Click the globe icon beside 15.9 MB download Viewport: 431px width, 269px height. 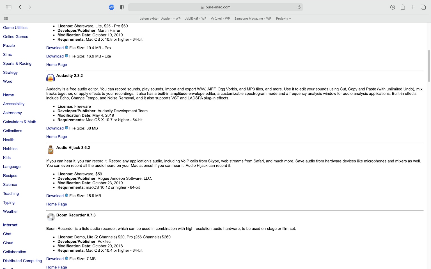pyautogui.click(x=67, y=195)
